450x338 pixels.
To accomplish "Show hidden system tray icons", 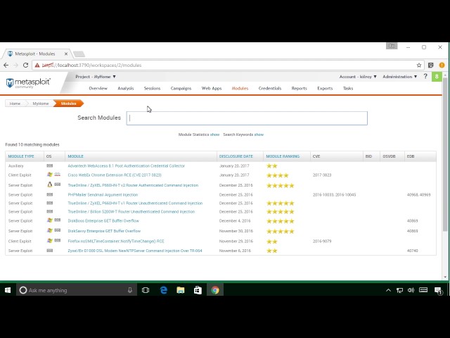I will pos(388,290).
